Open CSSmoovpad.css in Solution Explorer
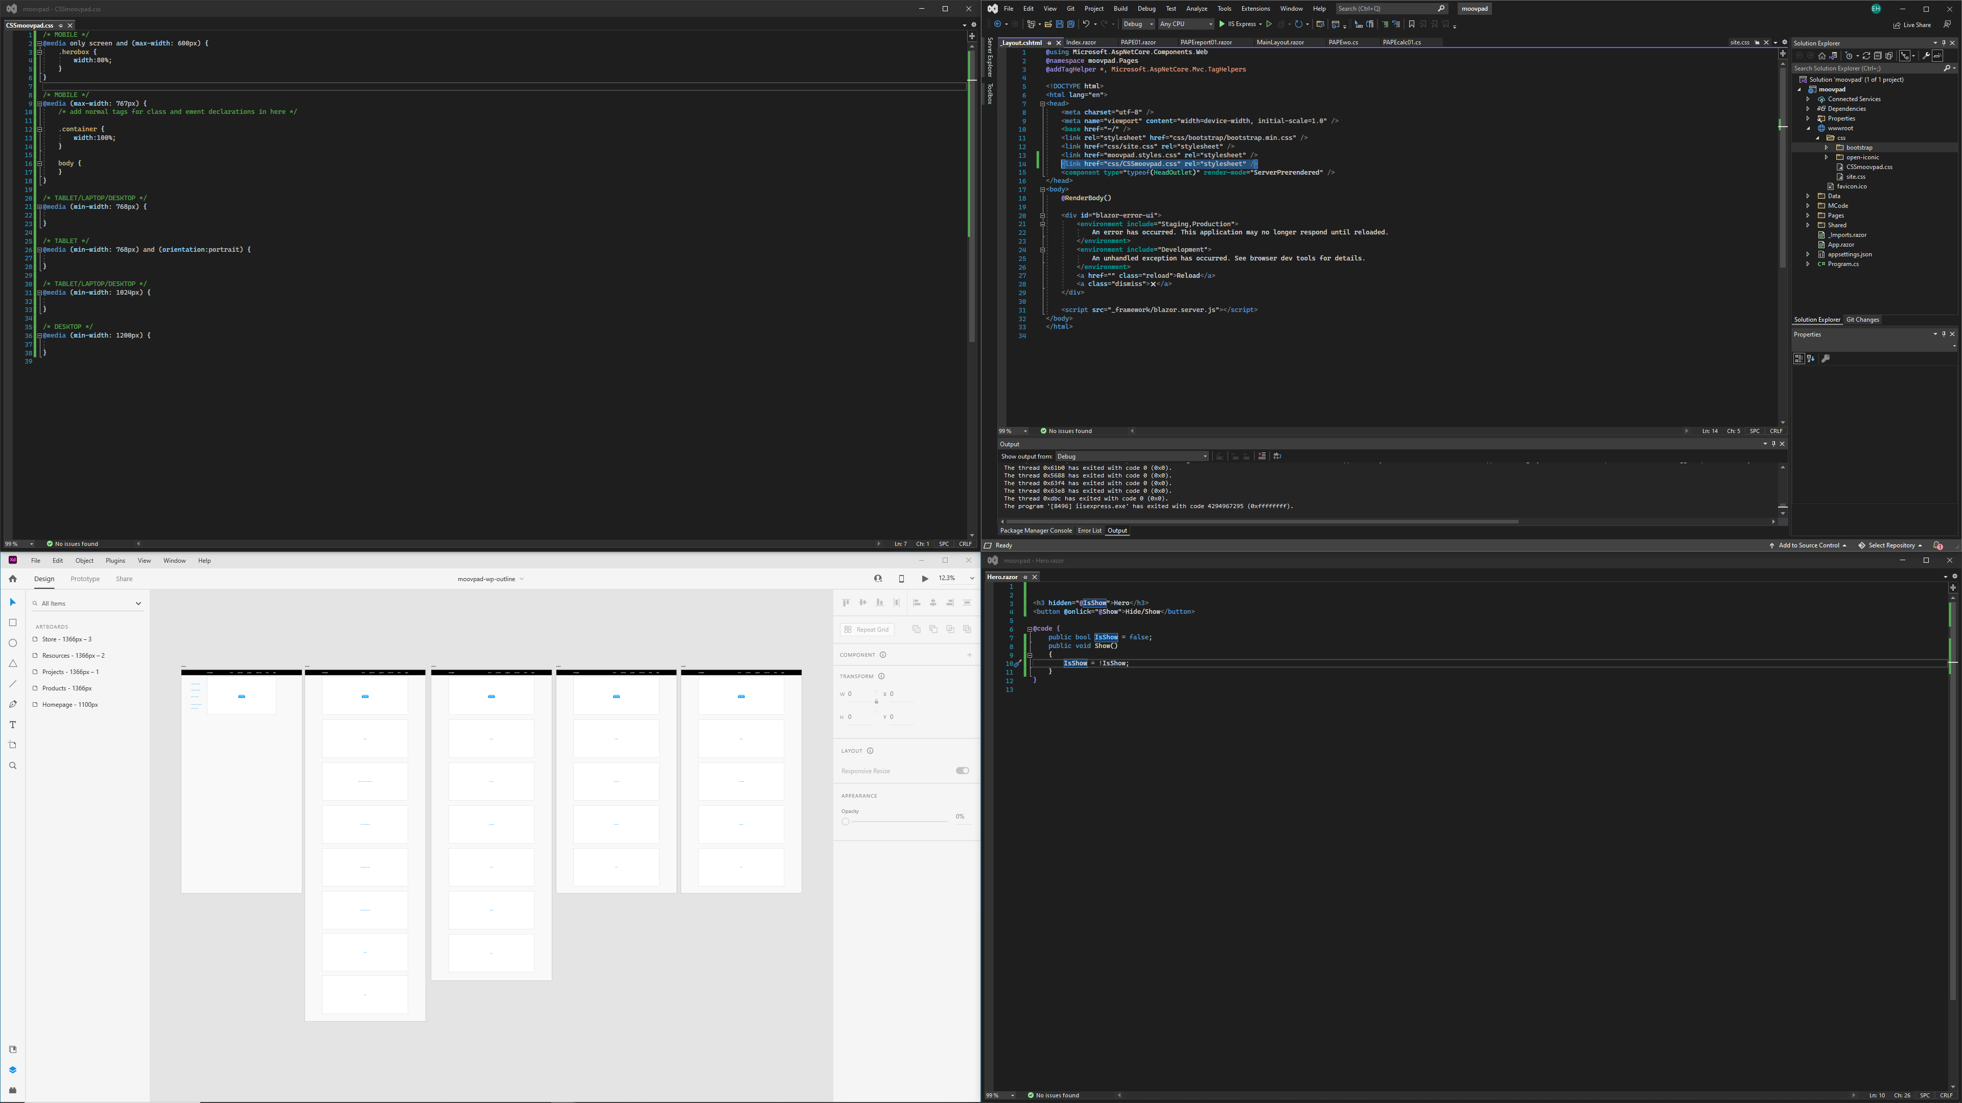The height and width of the screenshot is (1103, 1962). tap(1869, 166)
